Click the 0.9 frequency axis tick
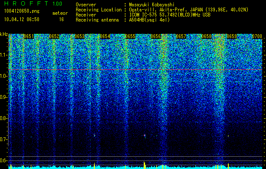The image size is (266, 169). [3, 97]
